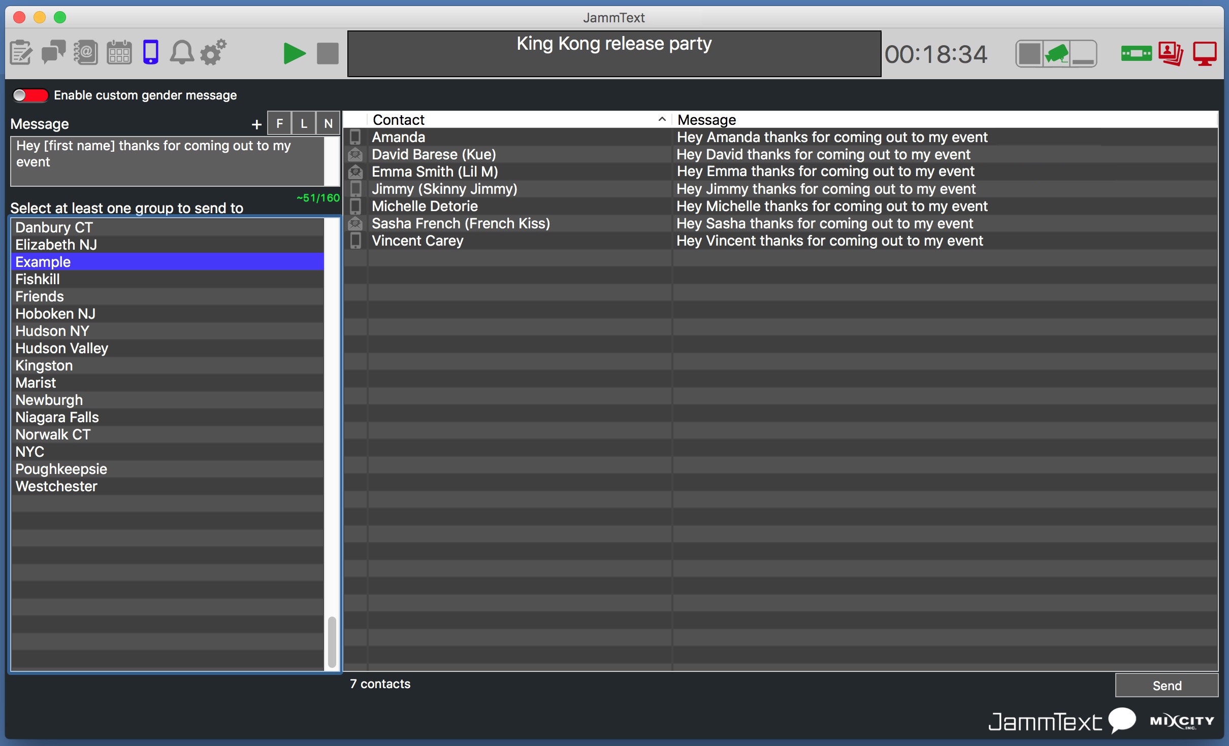Open the bell notifications icon

[x=181, y=52]
